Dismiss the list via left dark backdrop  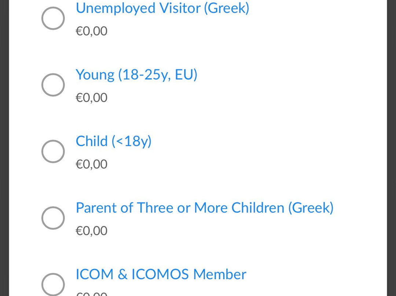4,148
